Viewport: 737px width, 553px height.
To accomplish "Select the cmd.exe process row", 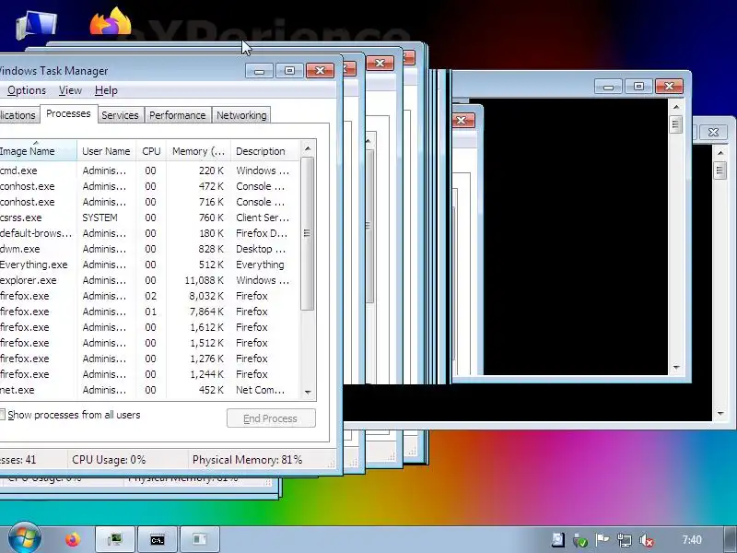I will 149,171.
